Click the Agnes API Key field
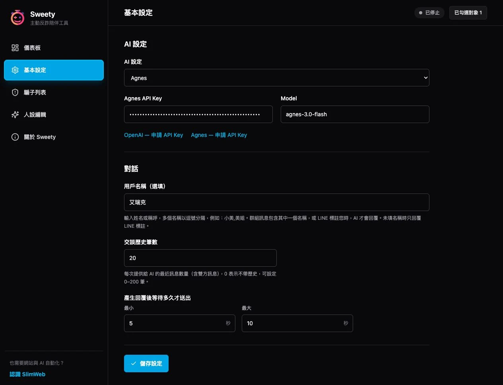Image resolution: width=503 pixels, height=385 pixels. point(198,114)
